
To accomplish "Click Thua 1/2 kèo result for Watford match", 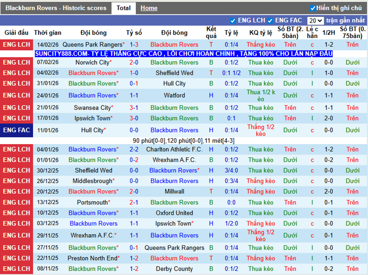I will (x=261, y=96).
